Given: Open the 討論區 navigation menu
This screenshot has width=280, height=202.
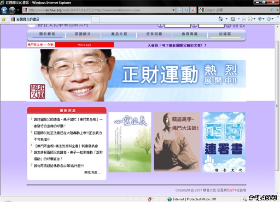Looking at the screenshot, I should click(225, 34).
